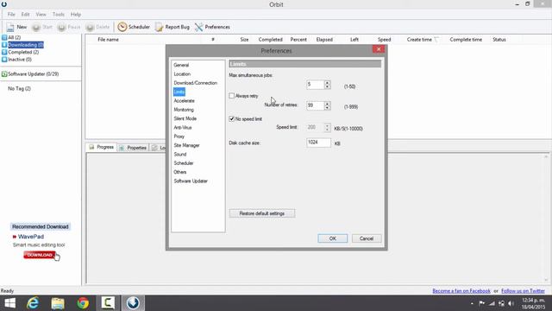Cancel the Preferences dialog
Screen dimensions: 552x311
[x=367, y=238]
